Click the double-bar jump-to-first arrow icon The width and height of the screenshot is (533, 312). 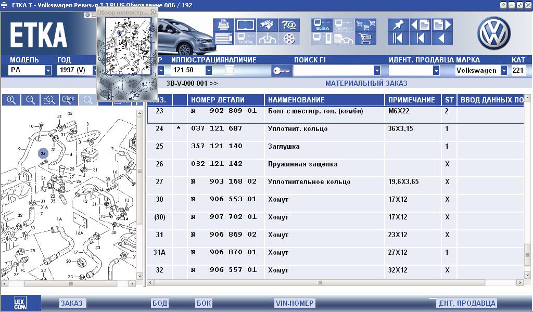[398, 38]
